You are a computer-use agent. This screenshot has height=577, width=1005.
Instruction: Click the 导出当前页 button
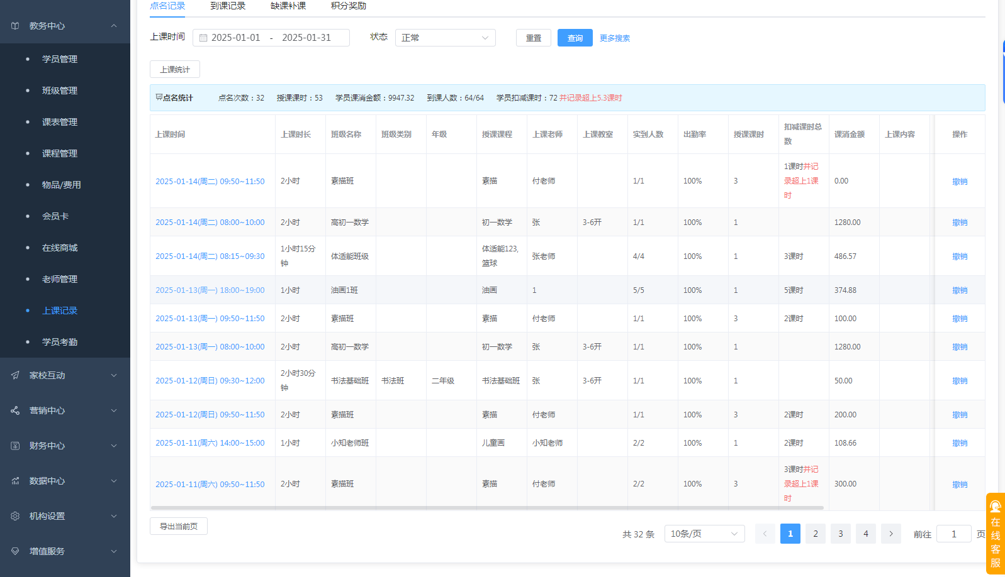(179, 526)
